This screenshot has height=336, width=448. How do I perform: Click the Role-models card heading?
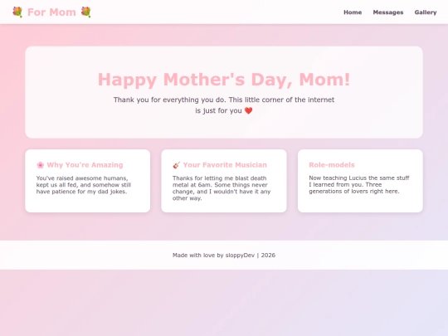(332, 165)
